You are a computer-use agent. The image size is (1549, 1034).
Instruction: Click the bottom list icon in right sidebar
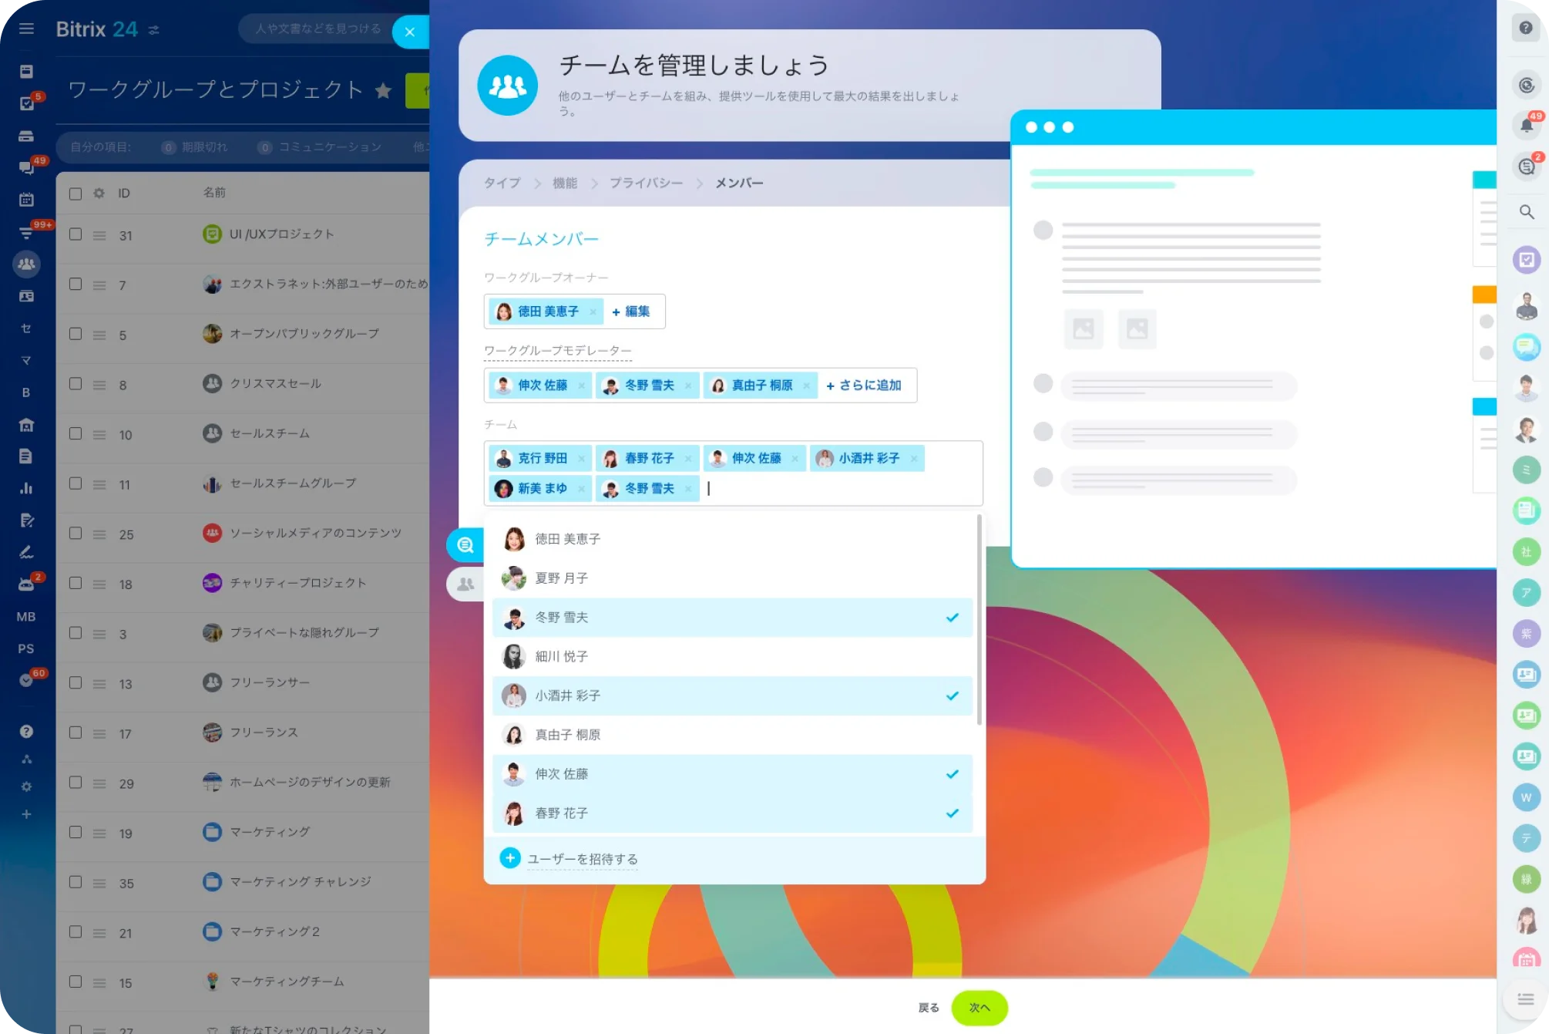click(1526, 999)
